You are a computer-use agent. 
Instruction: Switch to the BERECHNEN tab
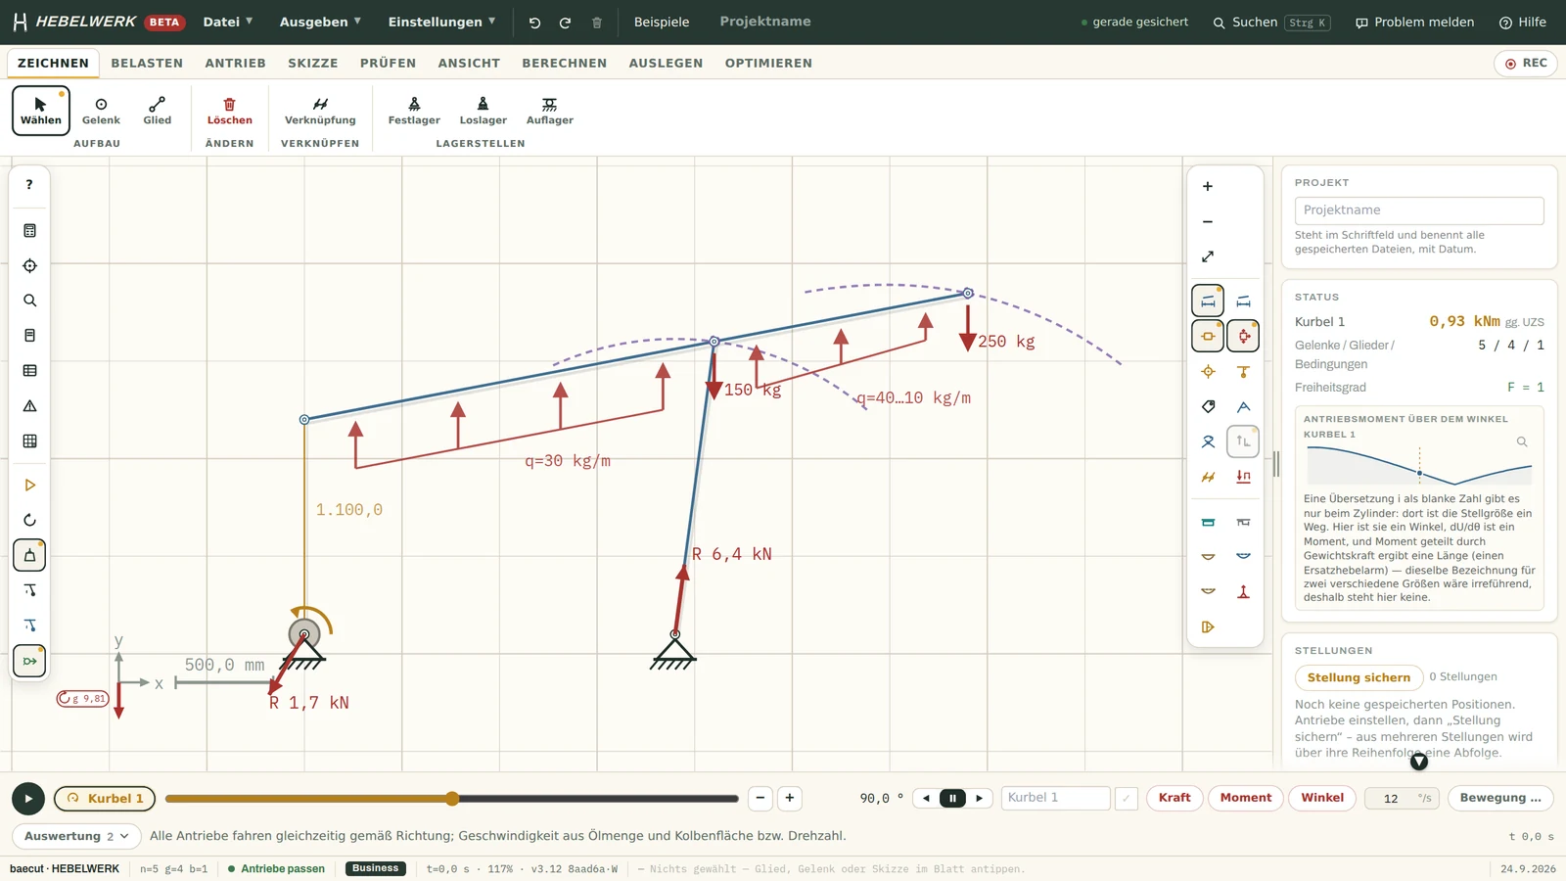coord(564,63)
